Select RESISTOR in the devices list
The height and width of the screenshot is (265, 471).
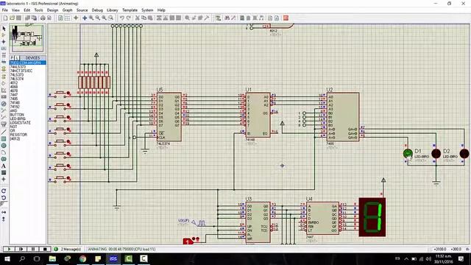pos(18,135)
